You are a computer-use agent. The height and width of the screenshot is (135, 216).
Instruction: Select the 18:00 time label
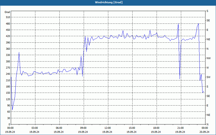(x=156, y=128)
